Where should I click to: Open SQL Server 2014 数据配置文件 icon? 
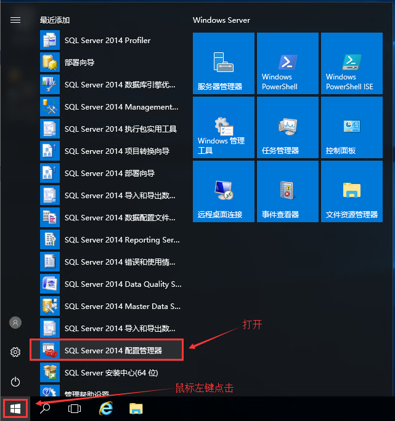(50, 217)
